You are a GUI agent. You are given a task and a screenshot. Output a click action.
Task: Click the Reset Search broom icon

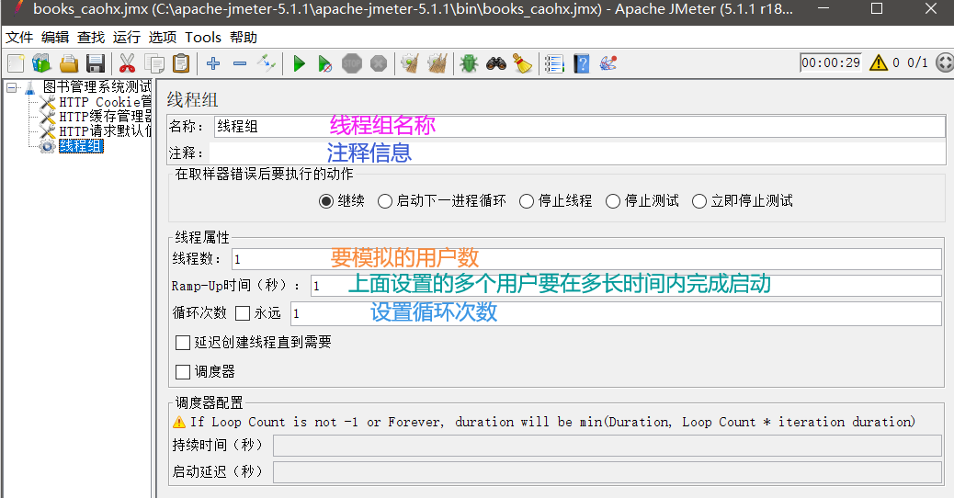tap(523, 63)
